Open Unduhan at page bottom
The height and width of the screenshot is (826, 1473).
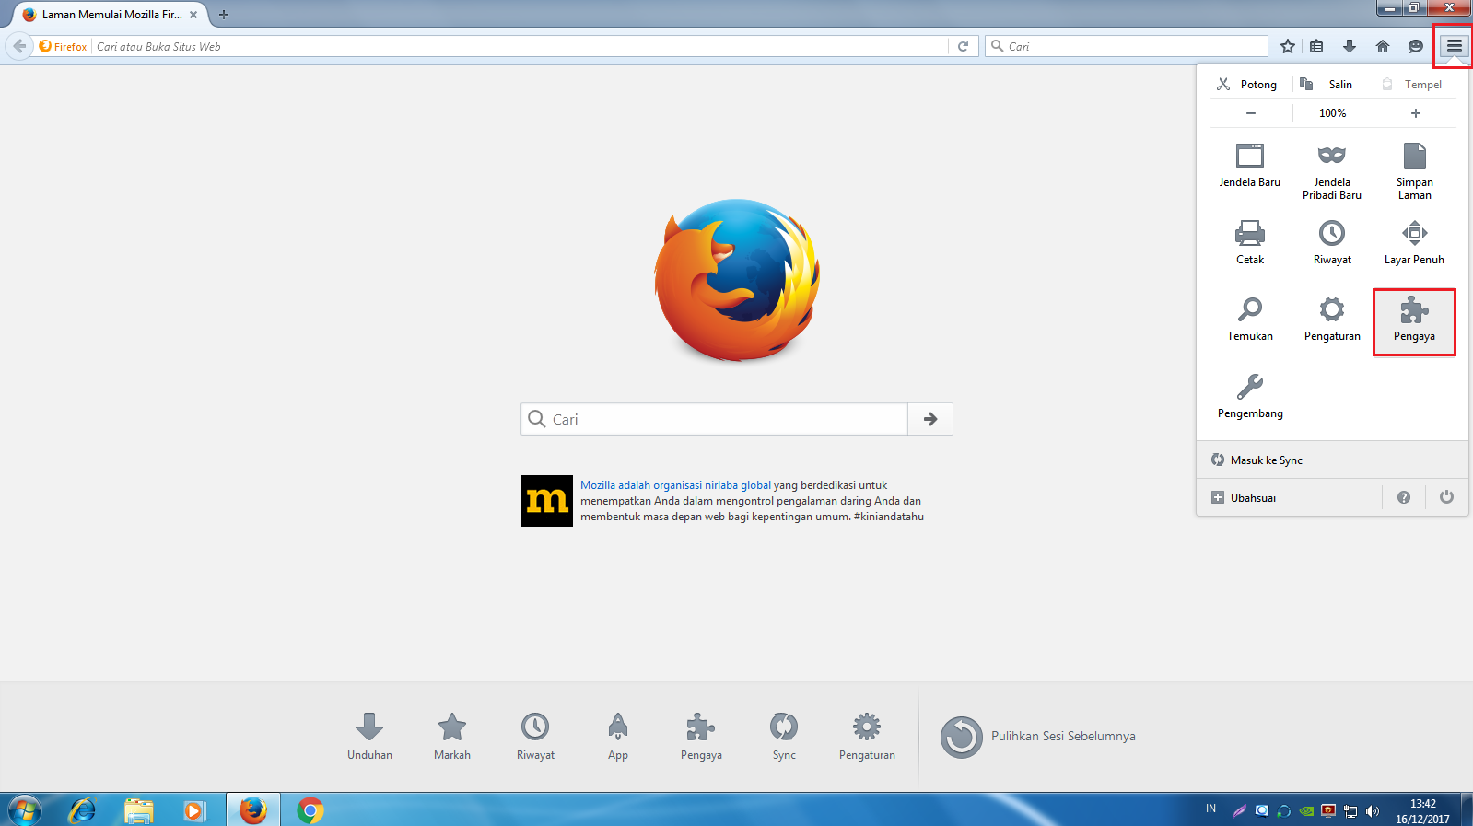pos(369,736)
